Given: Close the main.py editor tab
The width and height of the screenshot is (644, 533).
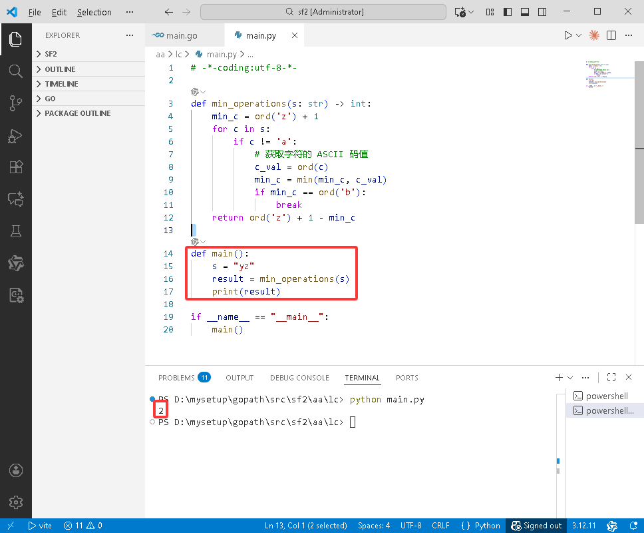Looking at the screenshot, I should click(x=295, y=35).
